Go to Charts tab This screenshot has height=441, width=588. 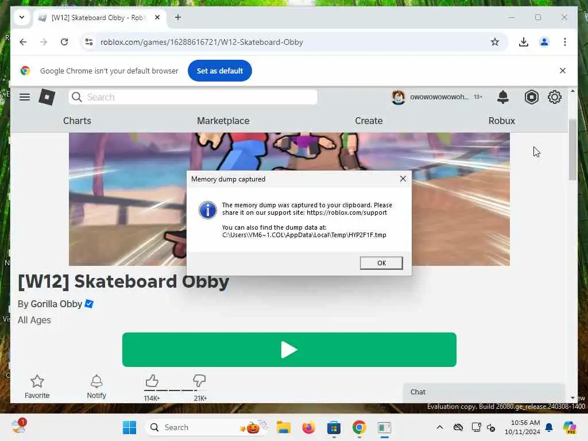pyautogui.click(x=77, y=121)
